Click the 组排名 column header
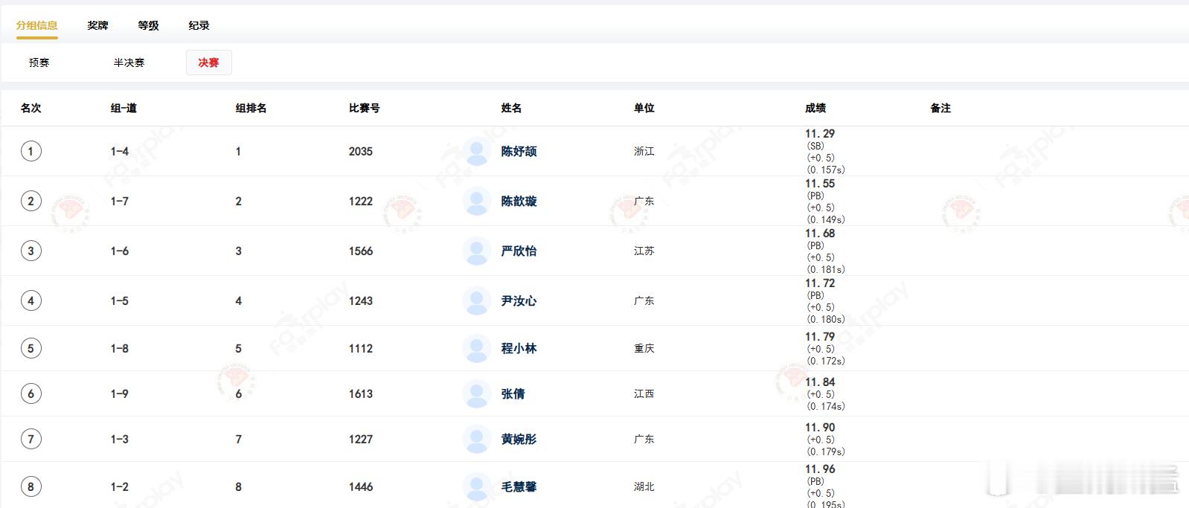Screen dimensions: 1189x508 pyautogui.click(x=251, y=108)
